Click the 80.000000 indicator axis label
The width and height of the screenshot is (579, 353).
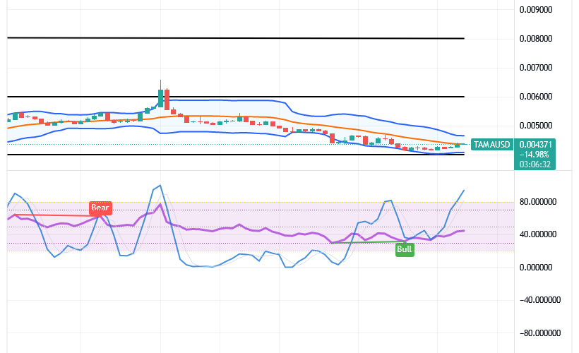pyautogui.click(x=537, y=202)
